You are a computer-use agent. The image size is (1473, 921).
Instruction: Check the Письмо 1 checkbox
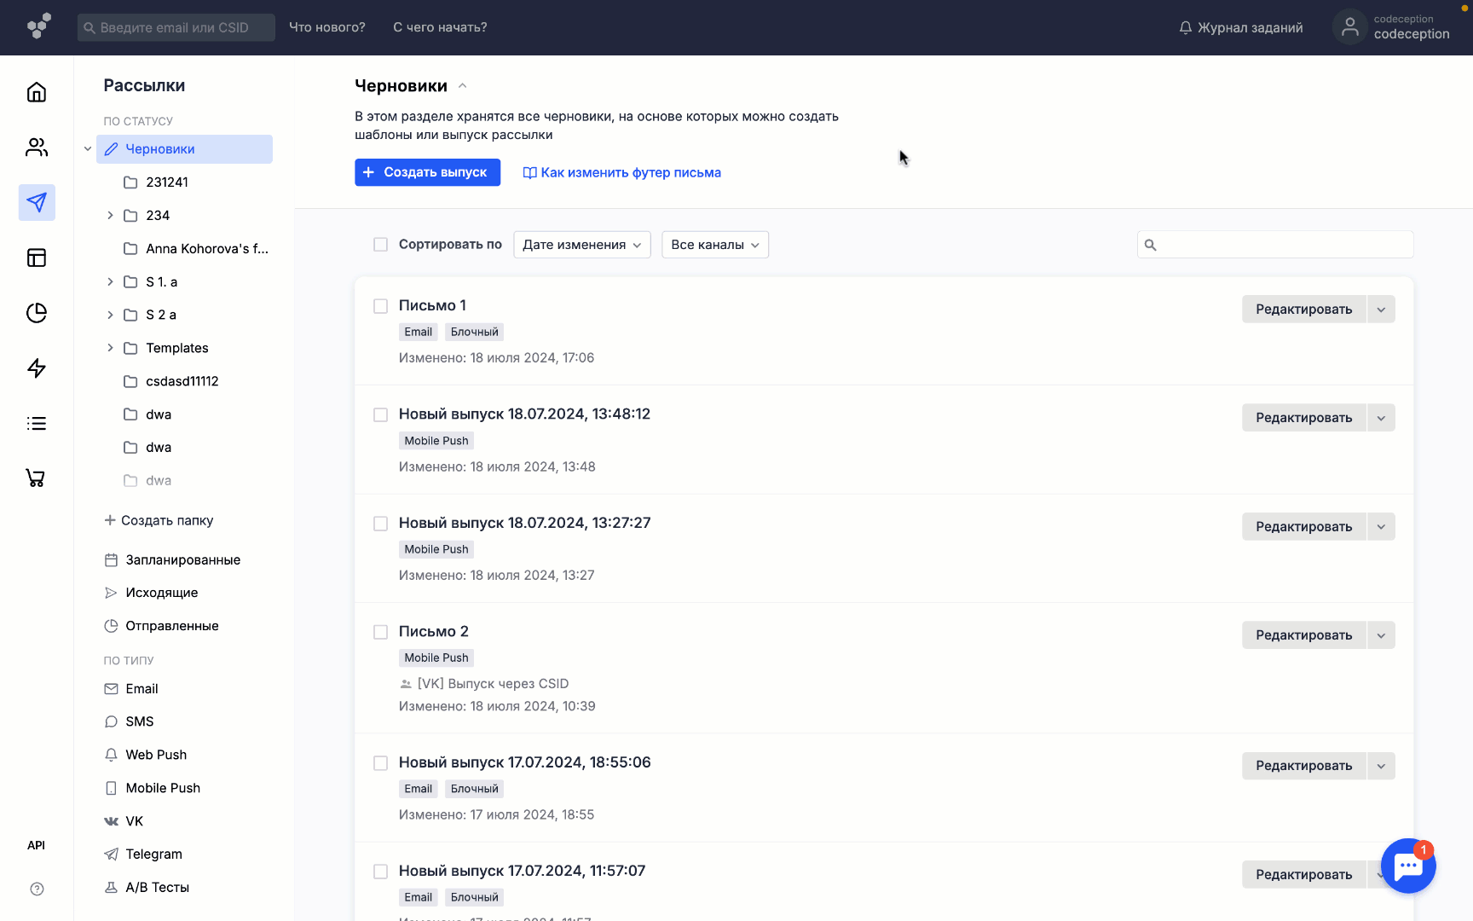click(380, 306)
